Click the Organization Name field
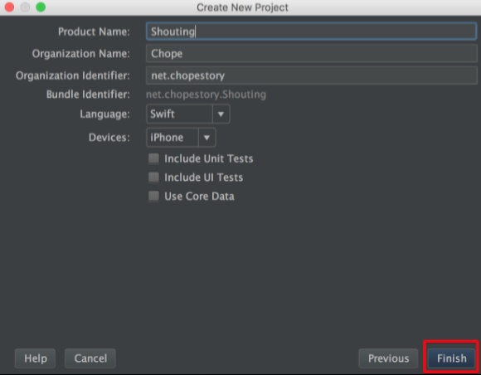The image size is (481, 375). point(311,53)
